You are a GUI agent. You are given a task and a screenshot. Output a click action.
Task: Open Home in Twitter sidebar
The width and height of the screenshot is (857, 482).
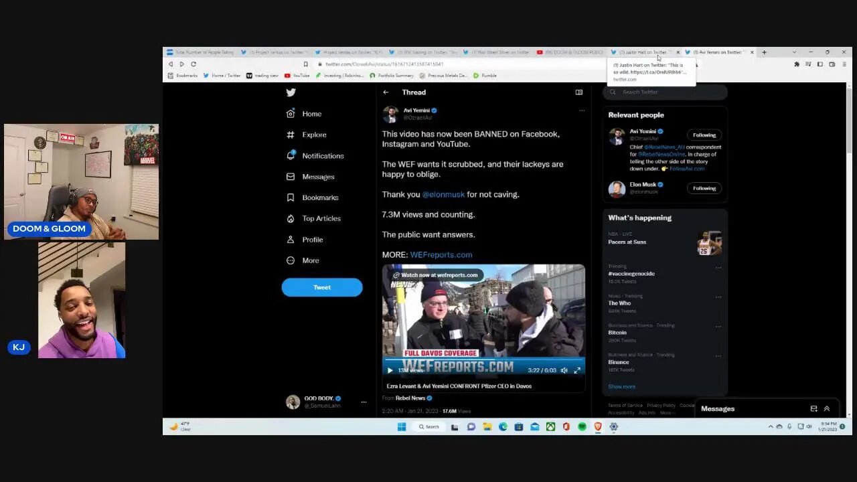tap(304, 114)
